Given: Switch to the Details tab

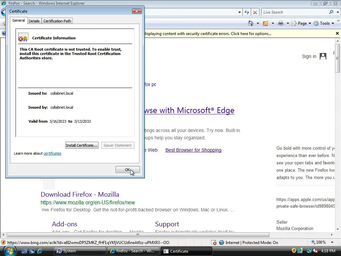Looking at the screenshot, I should coord(34,21).
